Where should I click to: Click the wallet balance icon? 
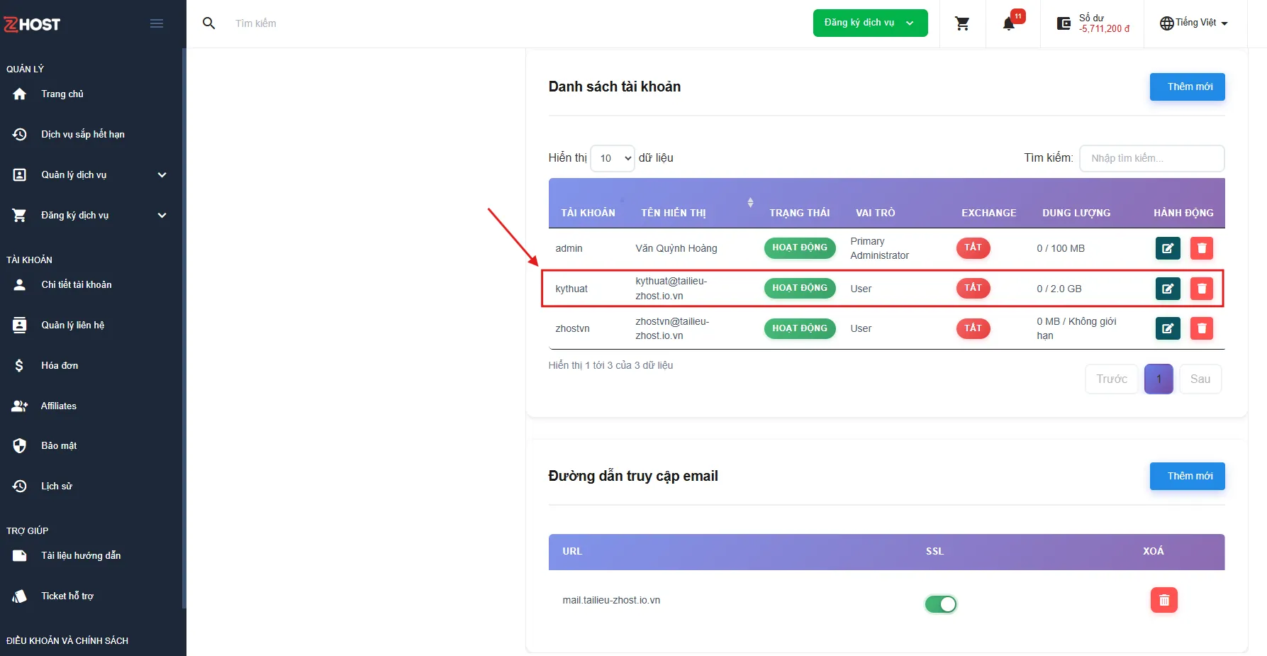[1064, 23]
